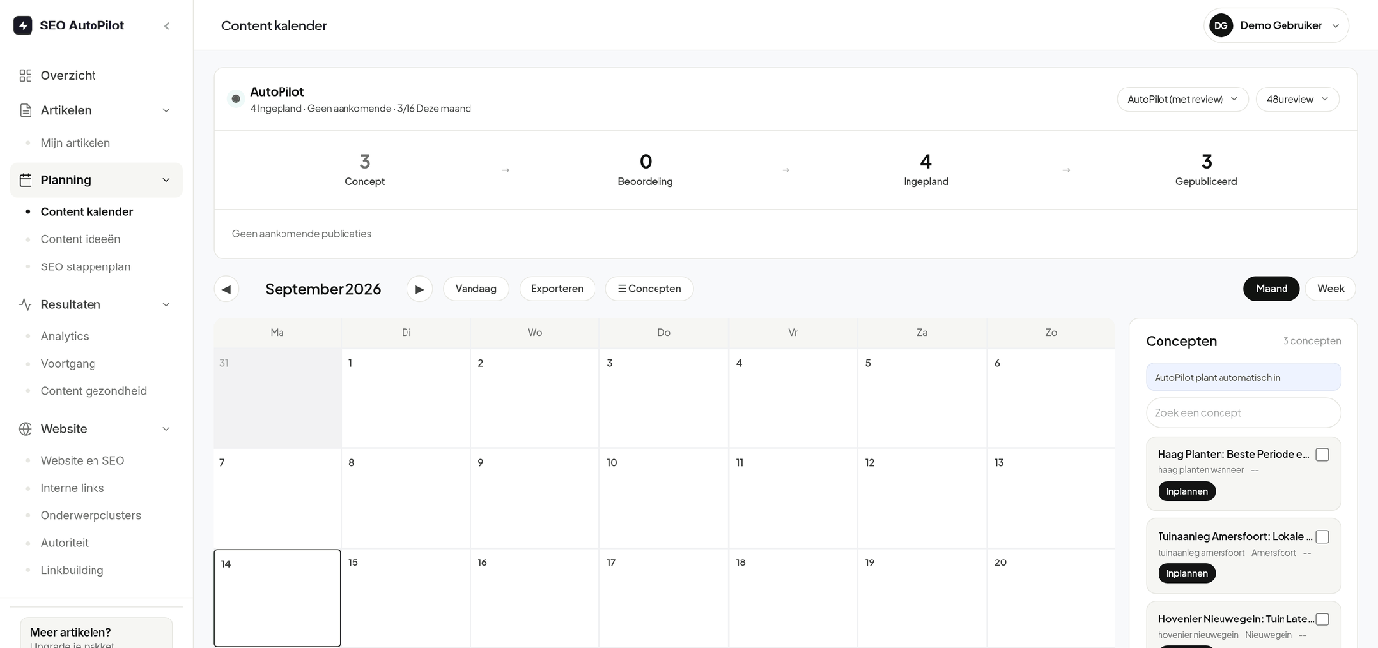1378x648 pixels.
Task: Select the 20 September calendar cell
Action: click(x=1051, y=598)
